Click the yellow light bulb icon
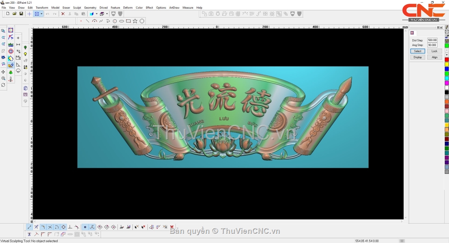Screen dimensions: 449x243 point(25,54)
